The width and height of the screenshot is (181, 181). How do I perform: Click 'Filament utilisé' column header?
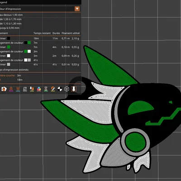[x=71, y=33]
